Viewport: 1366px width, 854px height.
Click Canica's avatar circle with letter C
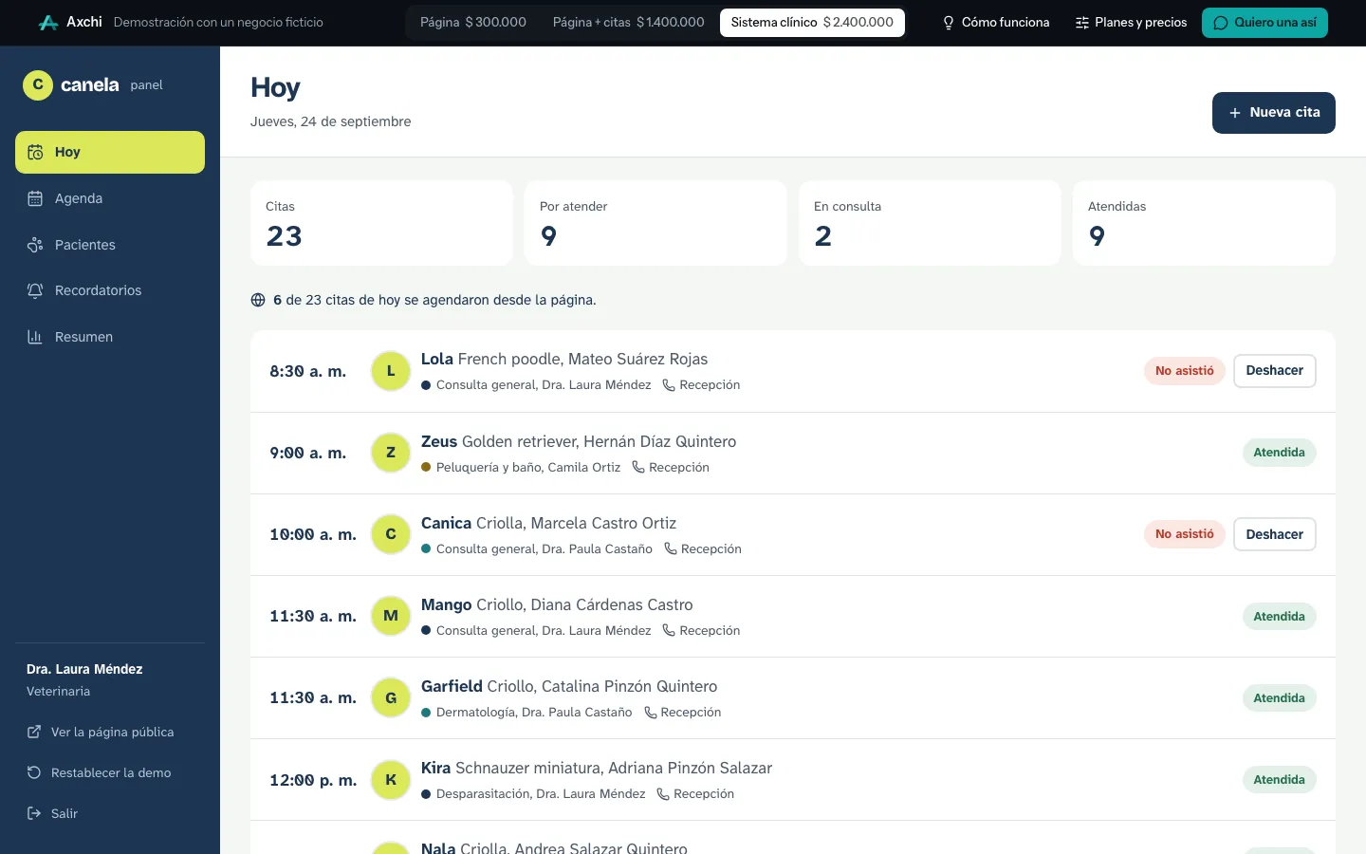pos(391,534)
